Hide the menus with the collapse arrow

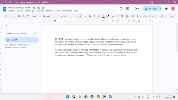[172, 16]
